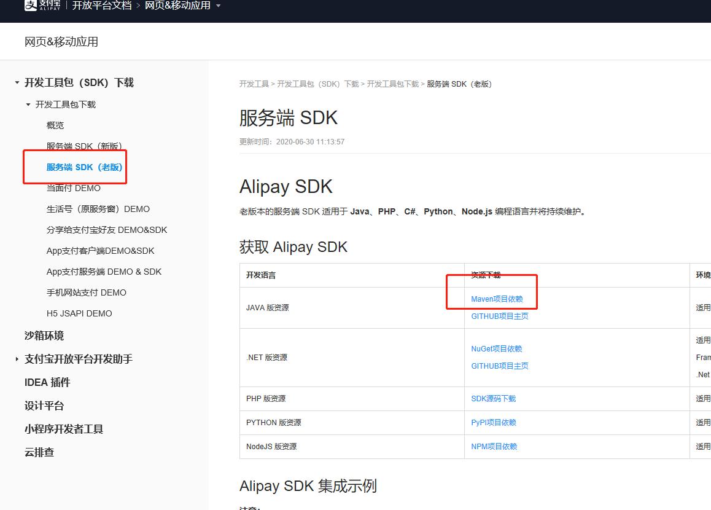Open the NPM项目依赖 link
This screenshot has height=510, width=711.
tap(494, 447)
